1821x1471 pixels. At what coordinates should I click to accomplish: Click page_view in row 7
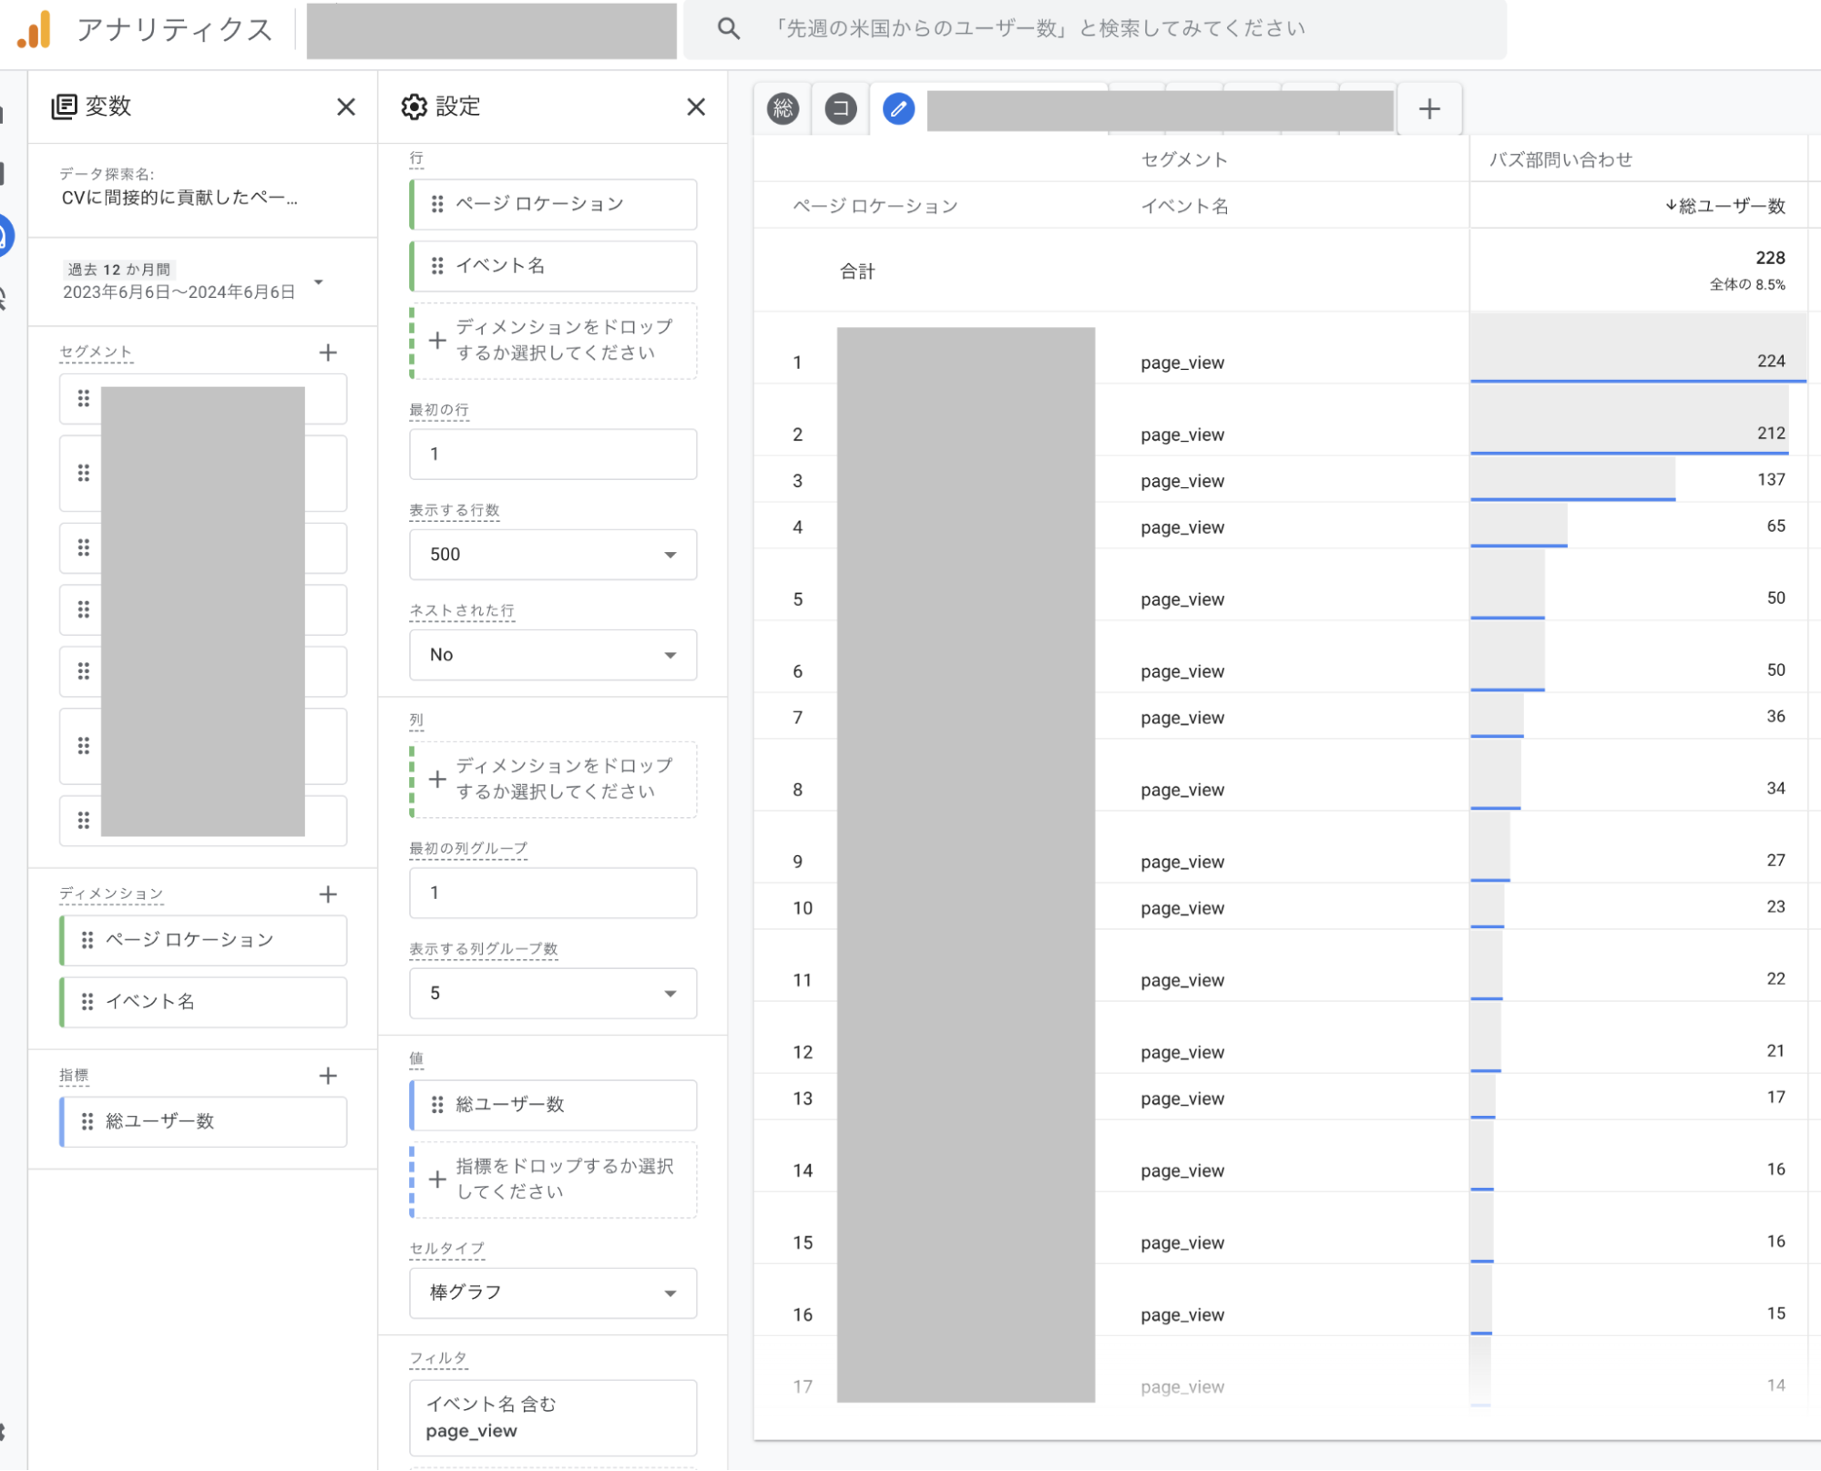1182,719
